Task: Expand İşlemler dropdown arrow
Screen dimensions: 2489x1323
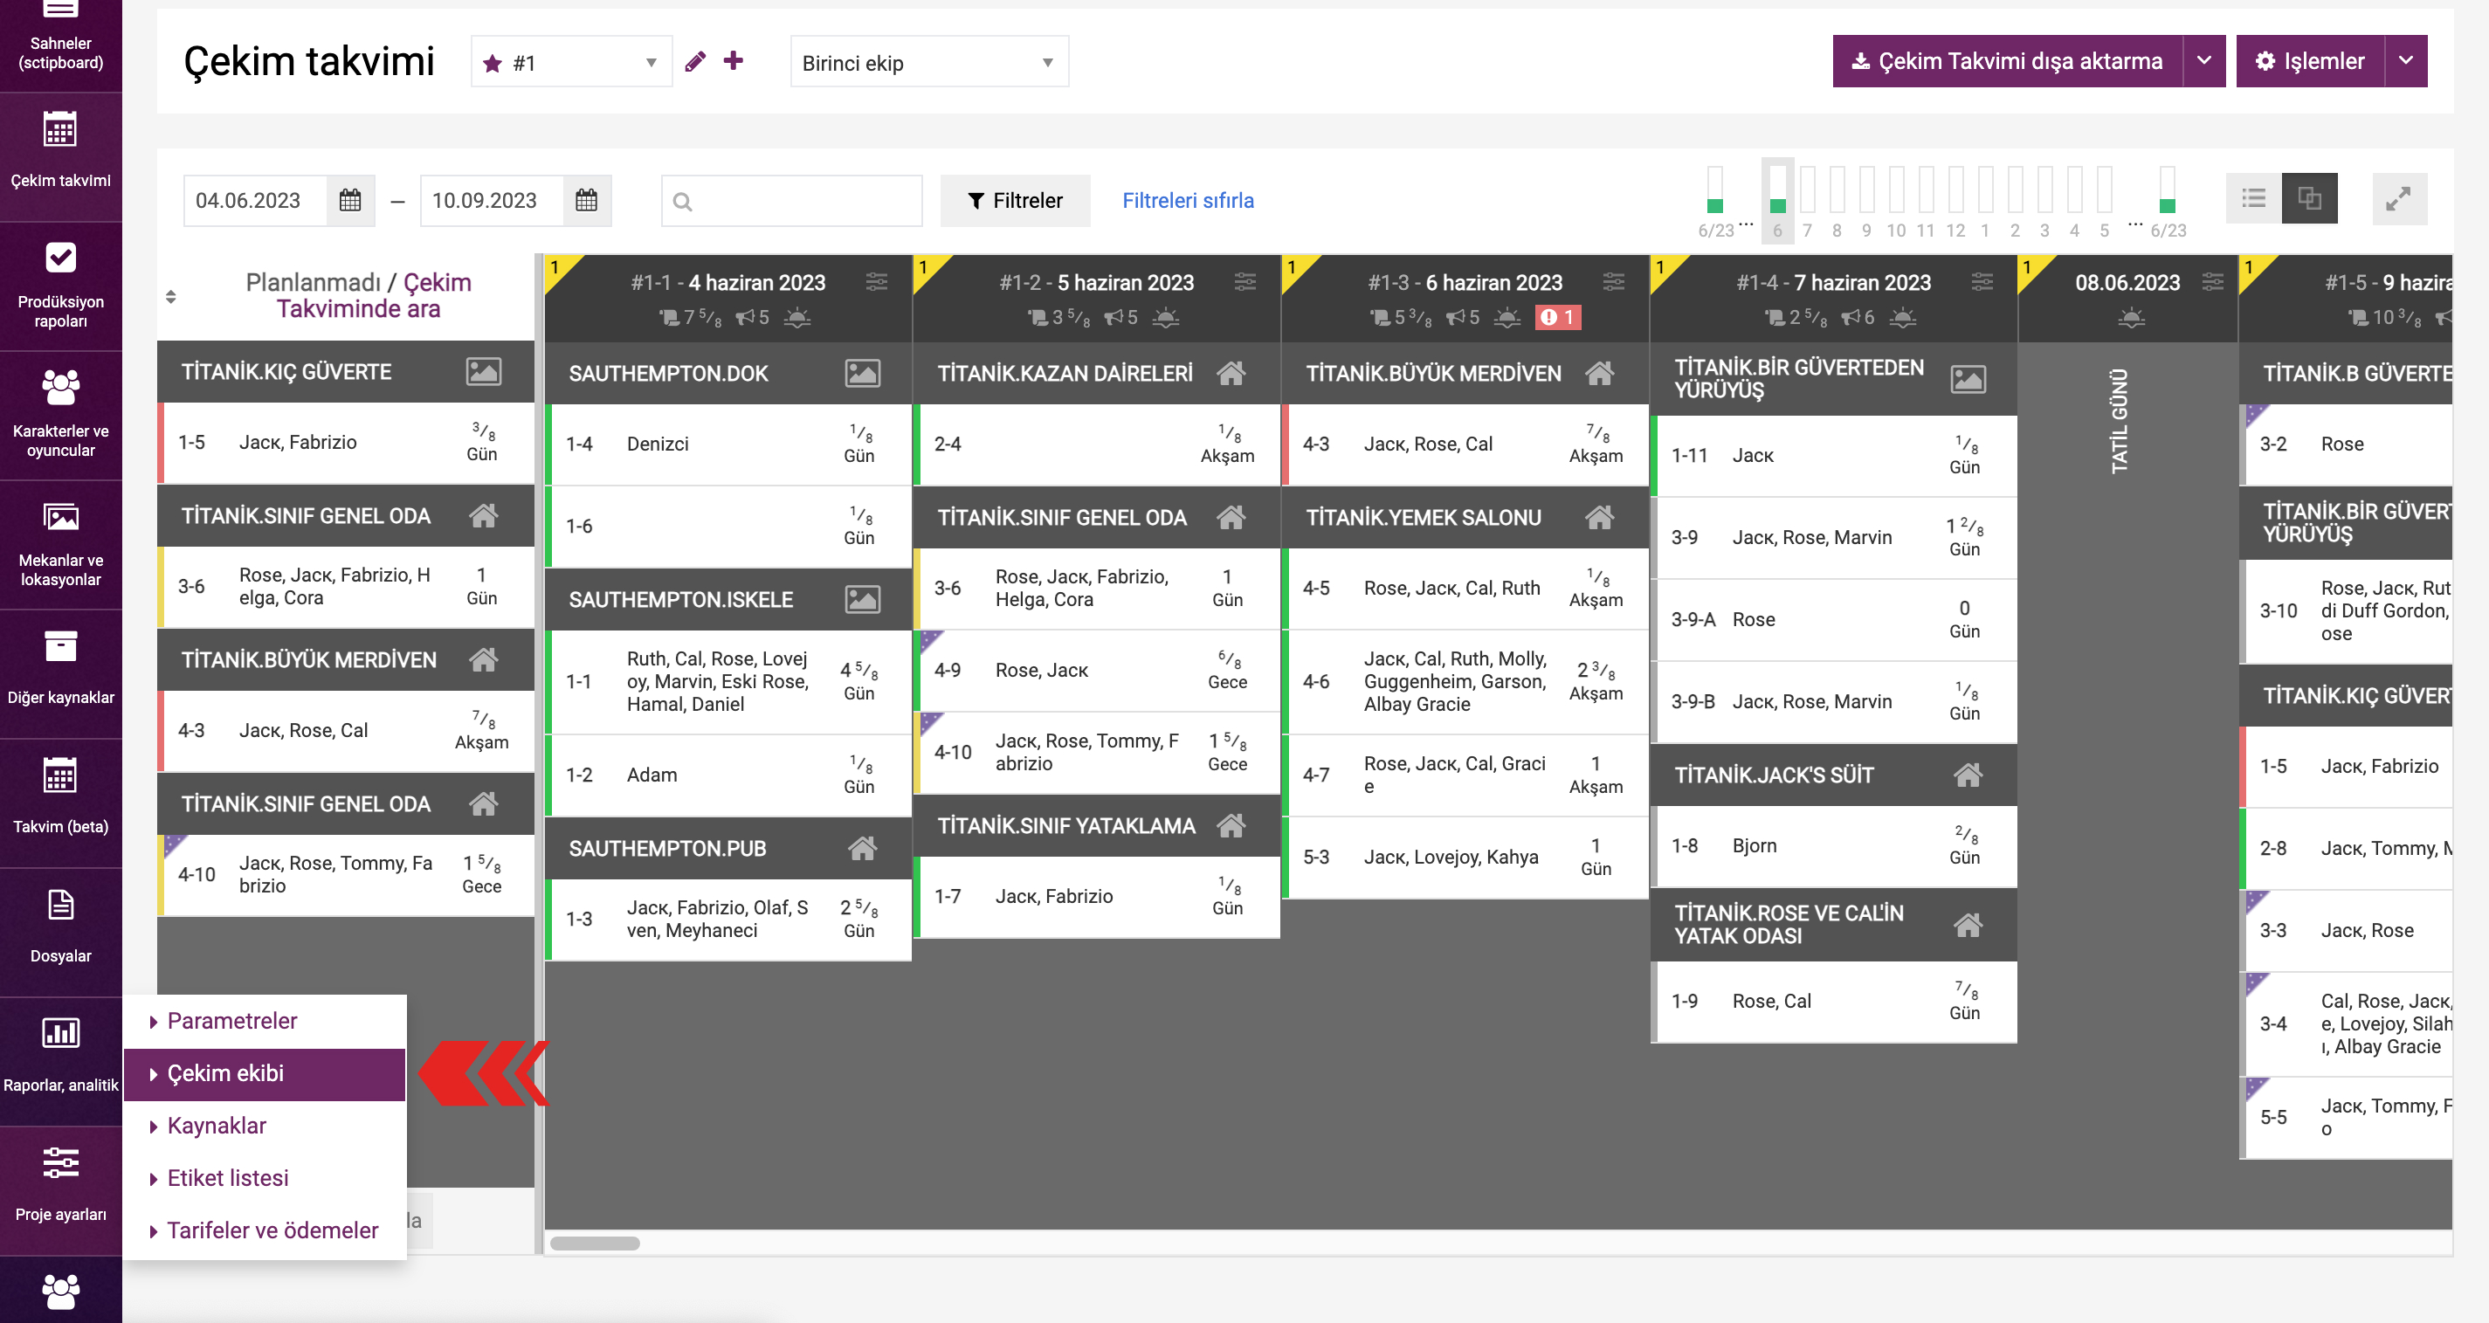Action: coord(2406,61)
